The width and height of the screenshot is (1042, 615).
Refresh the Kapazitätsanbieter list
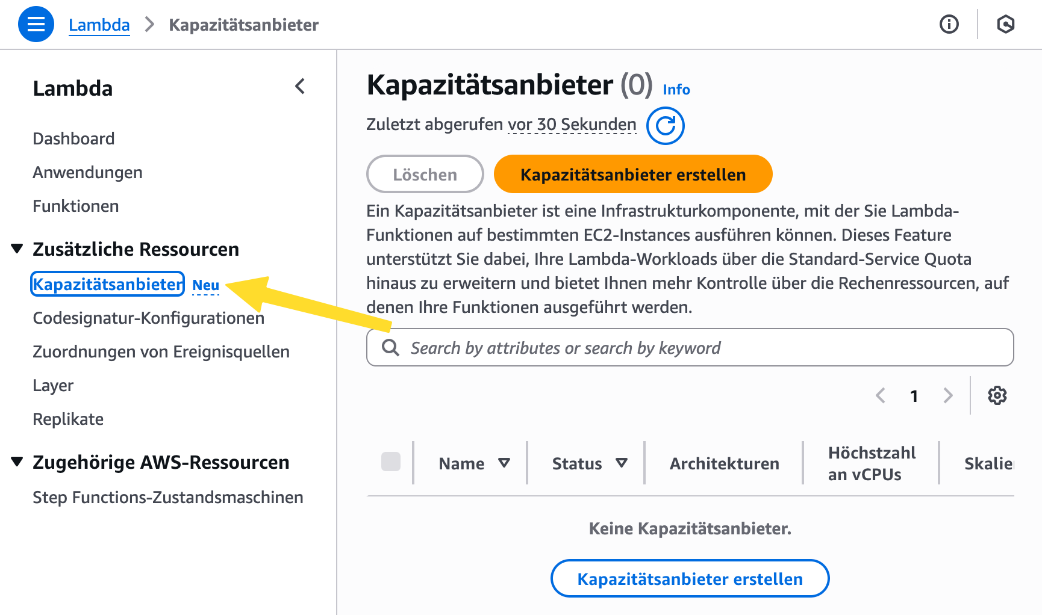click(665, 126)
